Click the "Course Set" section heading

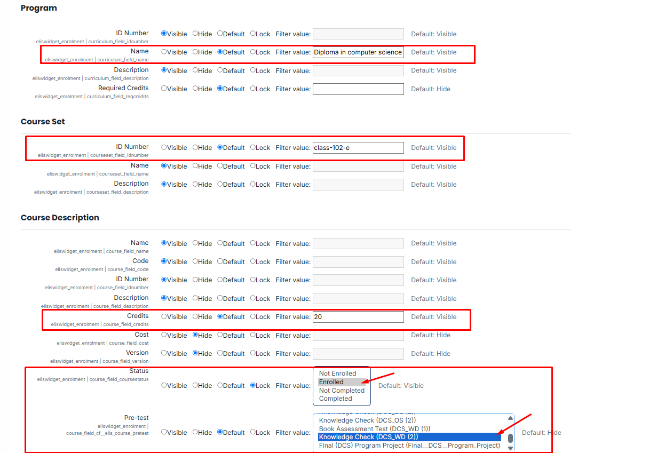pyautogui.click(x=43, y=122)
